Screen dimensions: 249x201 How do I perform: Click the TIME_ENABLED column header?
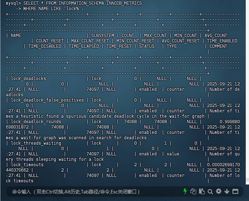click(x=222, y=41)
